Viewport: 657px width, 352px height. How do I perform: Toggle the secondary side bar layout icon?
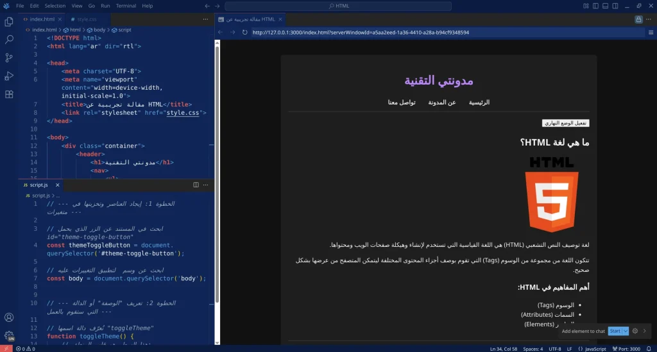tap(615, 6)
